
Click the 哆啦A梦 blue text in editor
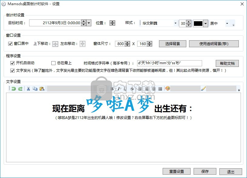[x=120, y=104]
